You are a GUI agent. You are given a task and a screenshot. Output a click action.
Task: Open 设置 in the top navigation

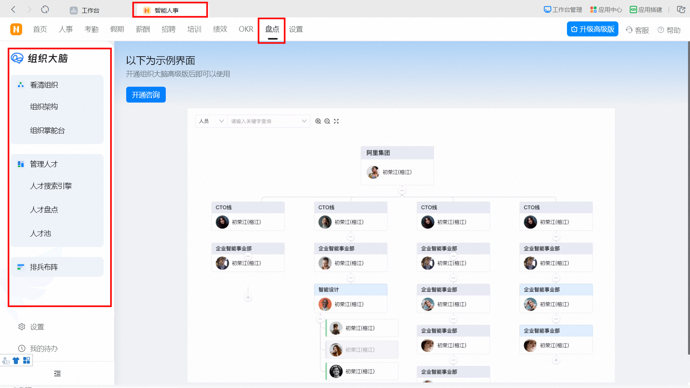[296, 29]
